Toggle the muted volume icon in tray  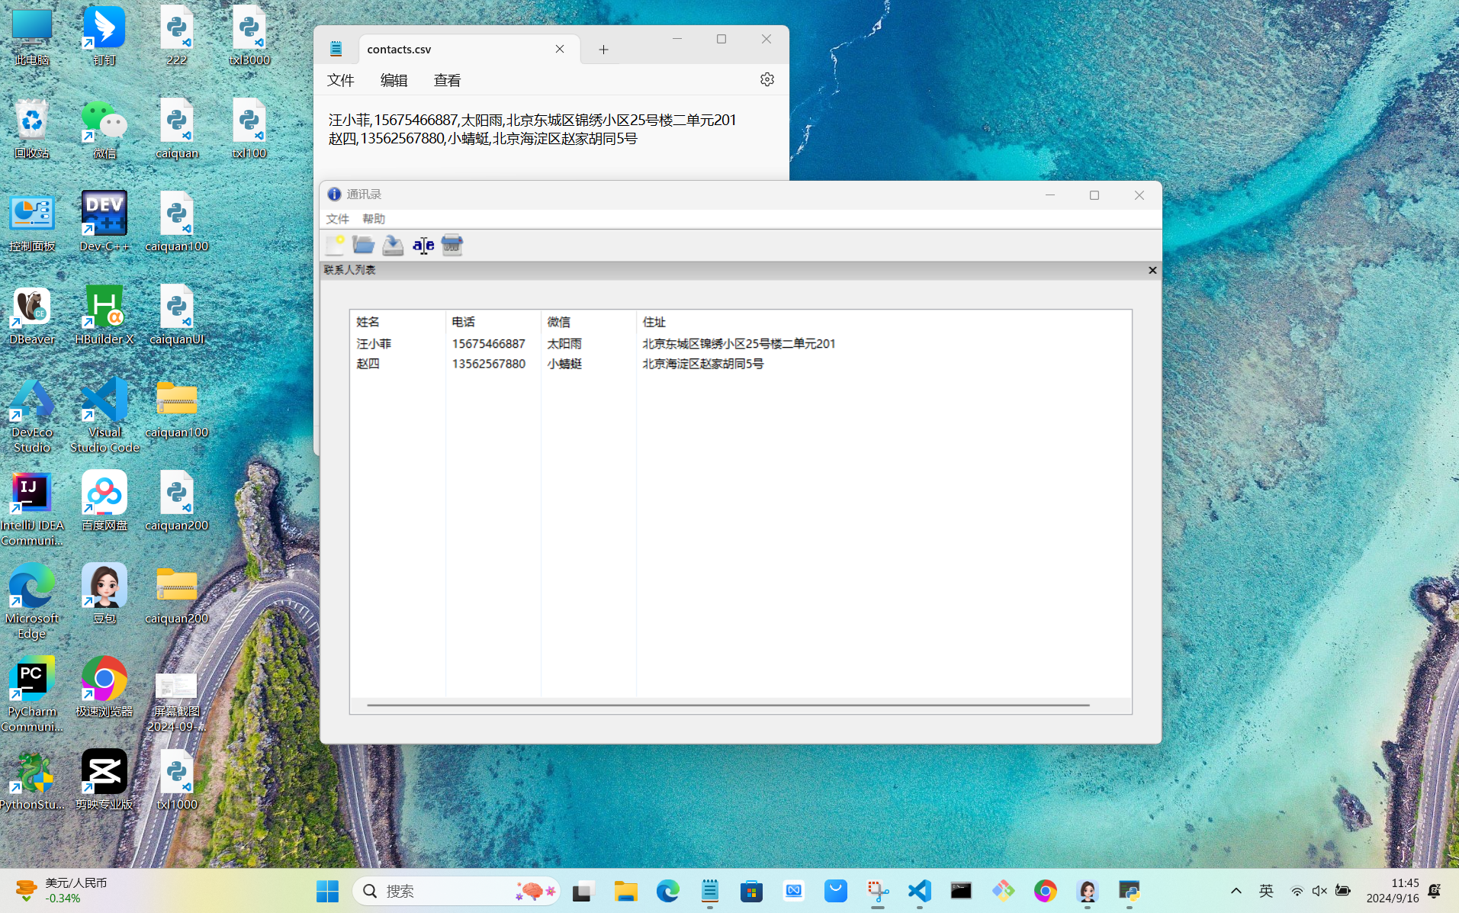point(1319,891)
